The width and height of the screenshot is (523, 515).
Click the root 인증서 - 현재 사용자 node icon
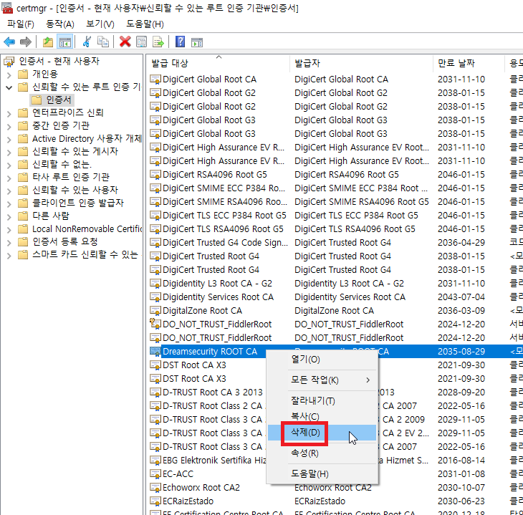(9, 62)
